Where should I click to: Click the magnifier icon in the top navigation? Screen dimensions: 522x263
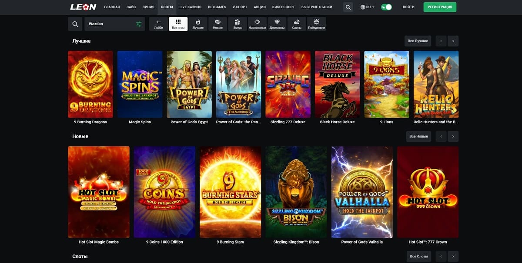pyautogui.click(x=348, y=7)
